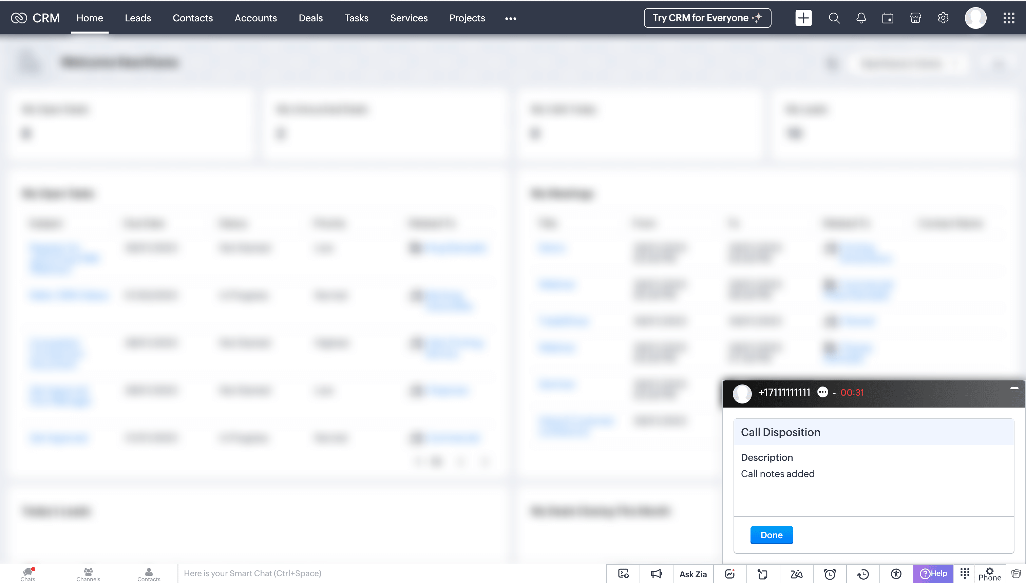Open recent items history icon

(863, 574)
